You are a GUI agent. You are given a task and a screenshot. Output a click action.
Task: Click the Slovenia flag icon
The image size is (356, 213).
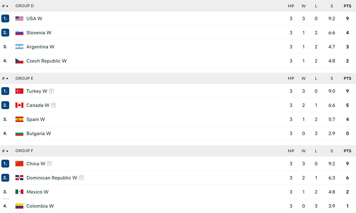[19, 33]
